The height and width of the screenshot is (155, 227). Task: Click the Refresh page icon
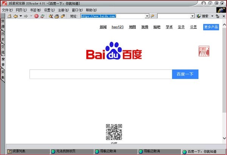point(42,16)
